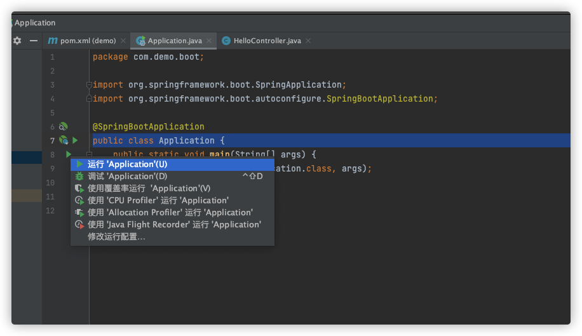
Task: Collapse the main method fold marker on line 8
Action: [x=90, y=154]
